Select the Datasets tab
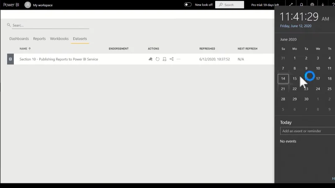This screenshot has width=335, height=188. (x=80, y=39)
